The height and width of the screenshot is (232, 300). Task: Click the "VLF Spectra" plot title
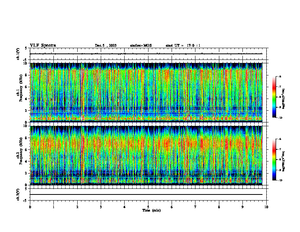(x=43, y=45)
